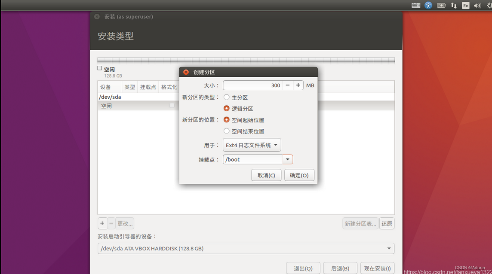492x274 pixels.
Task: Click the 挂载点 column header
Action: click(148, 87)
